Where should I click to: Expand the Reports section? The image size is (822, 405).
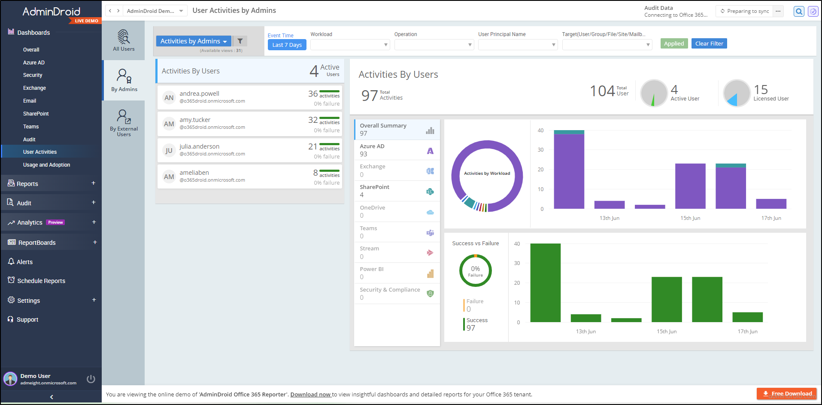click(x=94, y=183)
